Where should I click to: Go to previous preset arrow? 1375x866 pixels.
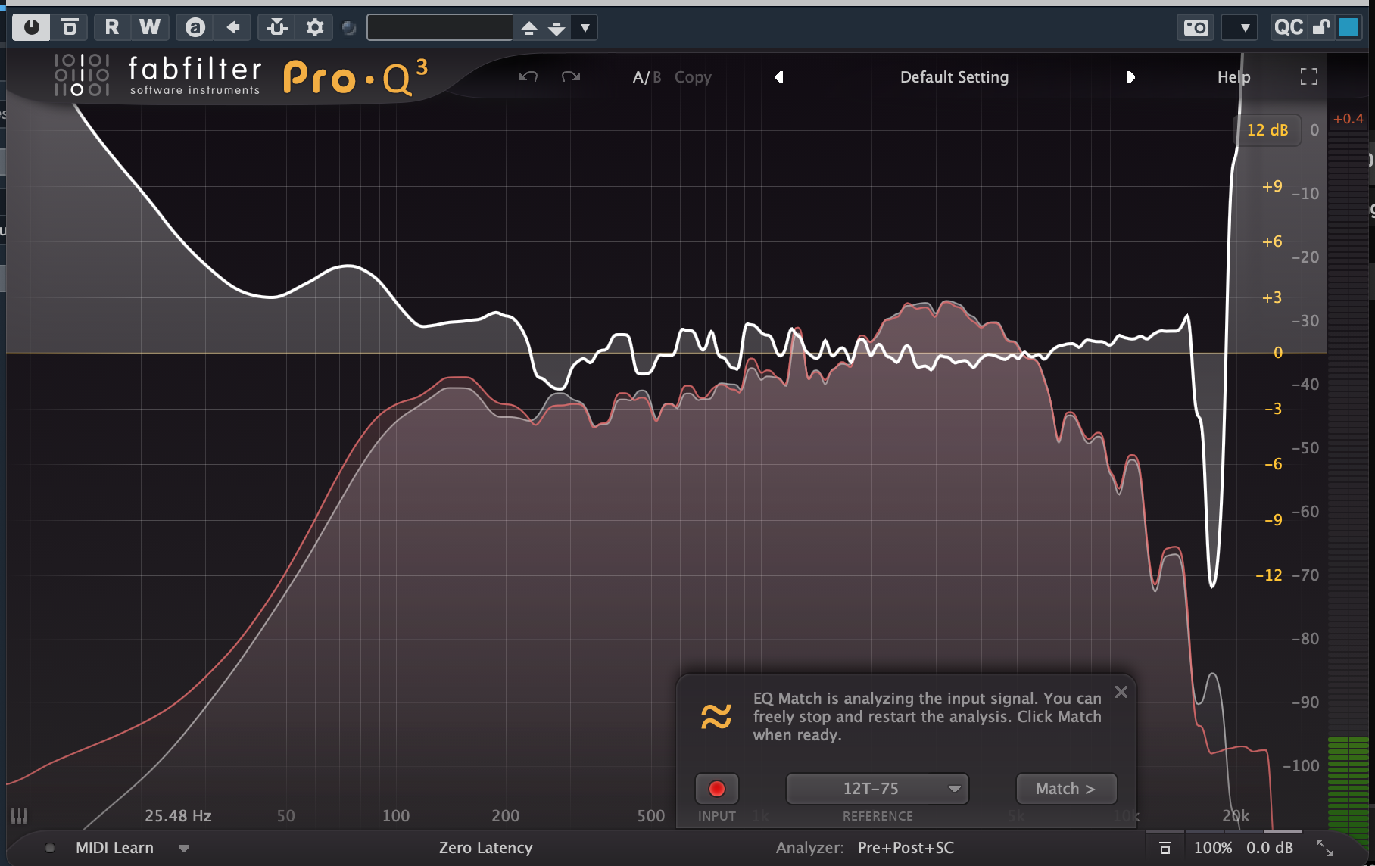click(779, 77)
